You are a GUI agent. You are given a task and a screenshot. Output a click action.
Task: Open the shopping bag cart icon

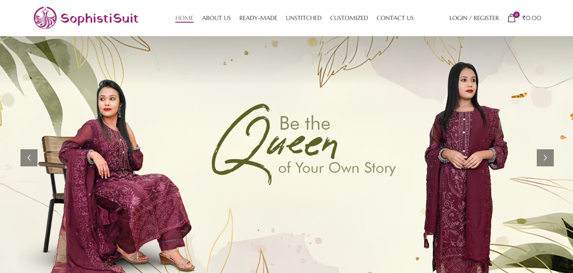[511, 18]
